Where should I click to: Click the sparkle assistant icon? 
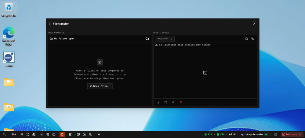coord(99,135)
